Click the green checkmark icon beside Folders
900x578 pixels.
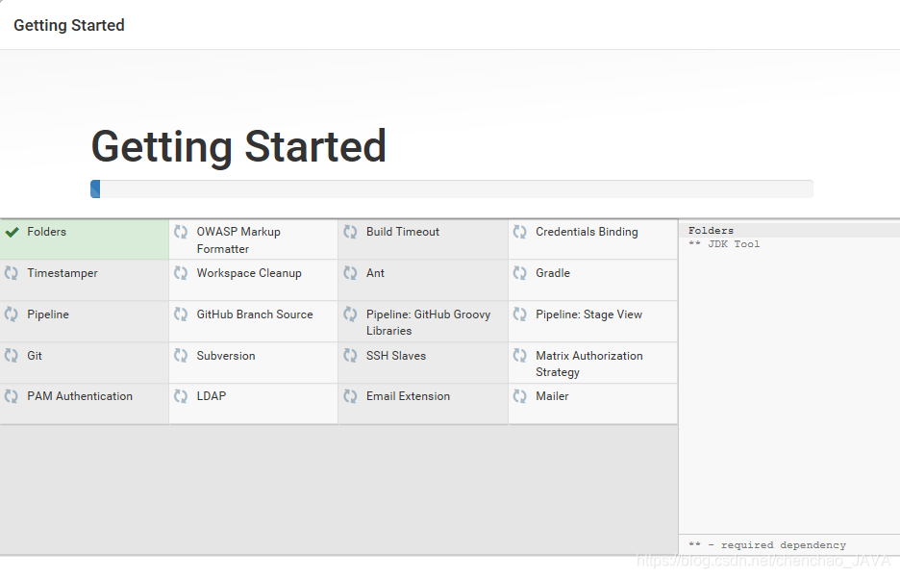[x=12, y=232]
